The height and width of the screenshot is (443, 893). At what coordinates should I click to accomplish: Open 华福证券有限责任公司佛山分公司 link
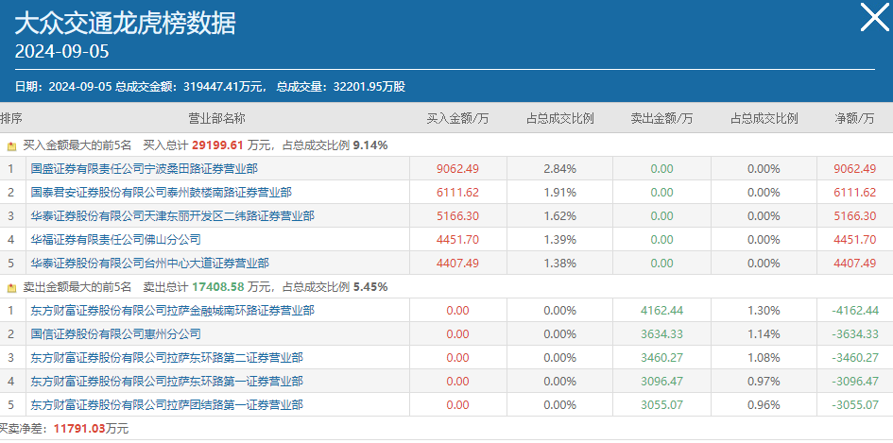[115, 240]
